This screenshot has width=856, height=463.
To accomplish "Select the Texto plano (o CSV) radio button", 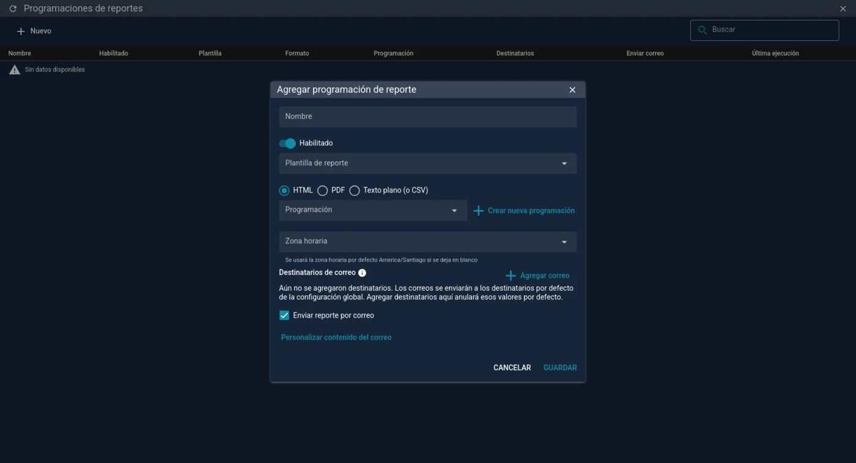I will (x=354, y=191).
